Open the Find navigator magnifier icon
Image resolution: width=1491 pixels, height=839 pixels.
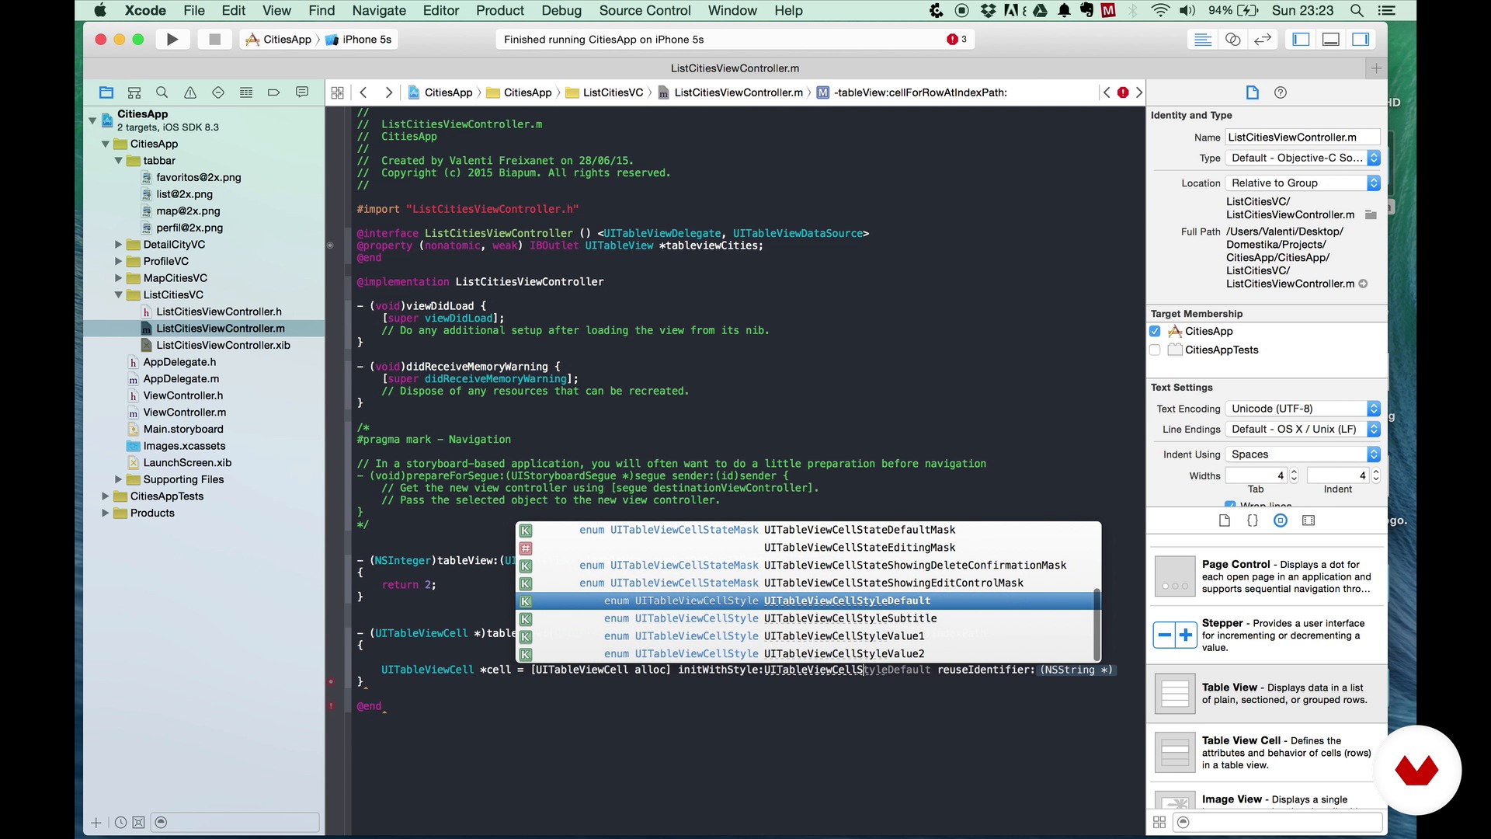162,92
